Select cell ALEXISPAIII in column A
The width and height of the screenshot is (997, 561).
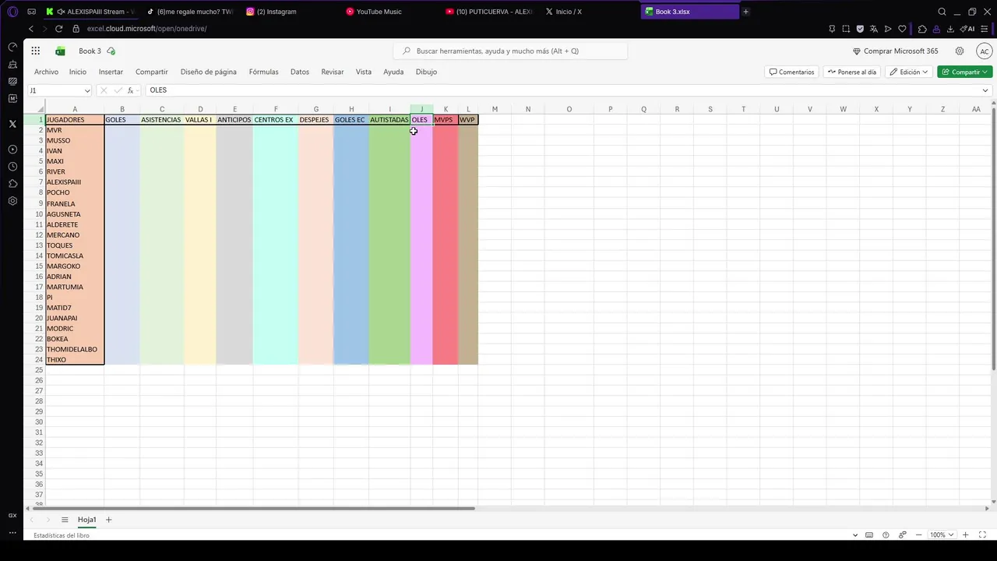75,182
